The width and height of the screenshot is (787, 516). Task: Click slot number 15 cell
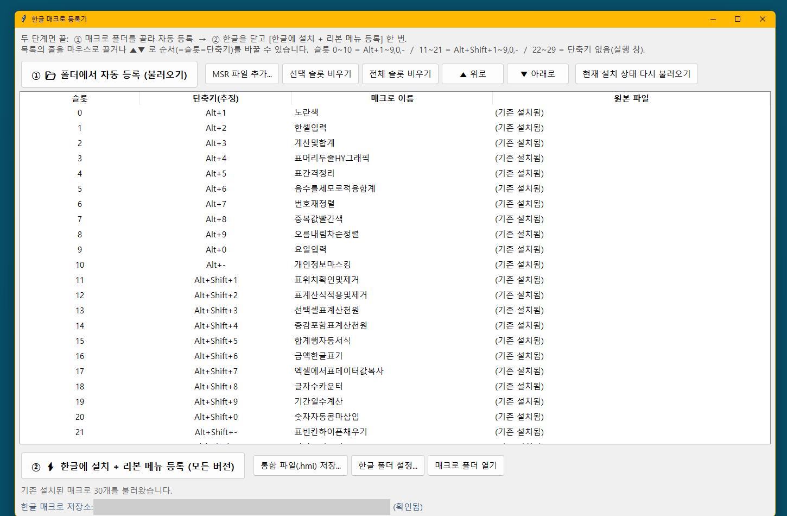pyautogui.click(x=80, y=341)
